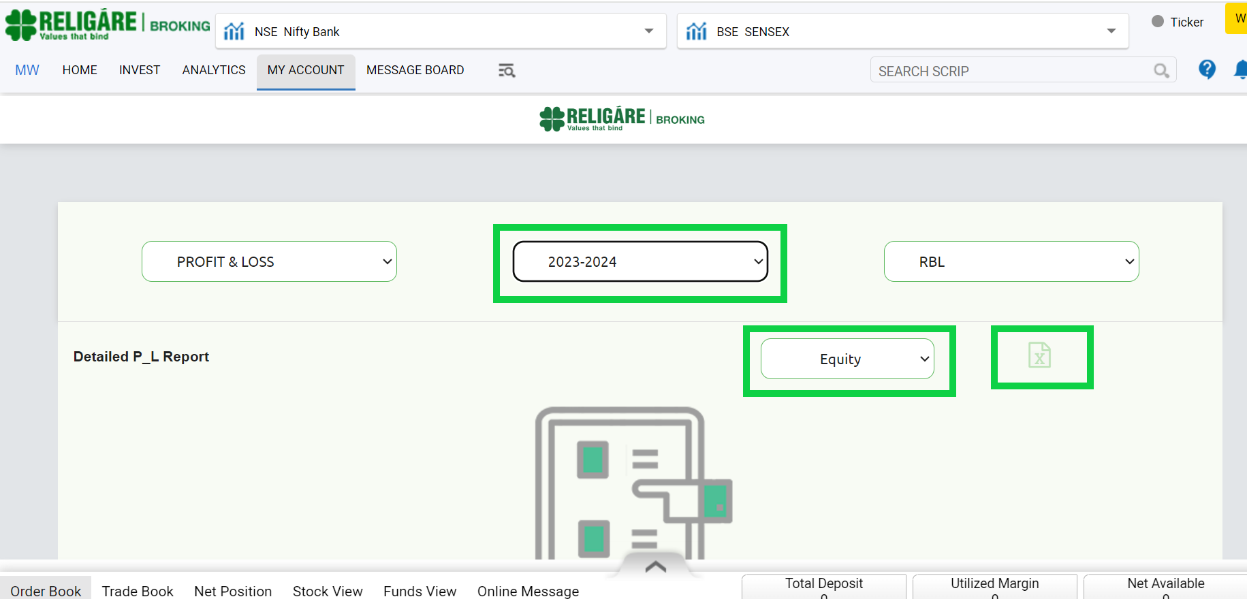
Task: Click the BSE SENSEX chart icon
Action: [x=696, y=31]
